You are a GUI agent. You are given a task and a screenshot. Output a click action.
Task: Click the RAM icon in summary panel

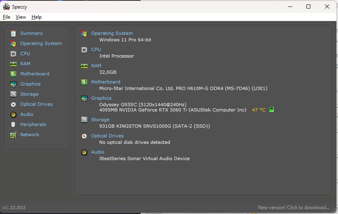pos(84,66)
